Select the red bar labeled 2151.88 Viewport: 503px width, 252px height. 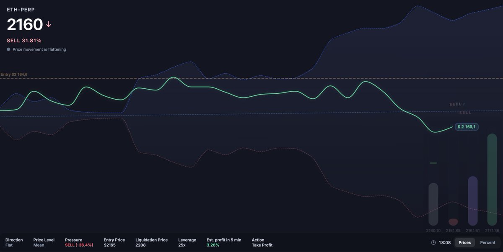453,222
